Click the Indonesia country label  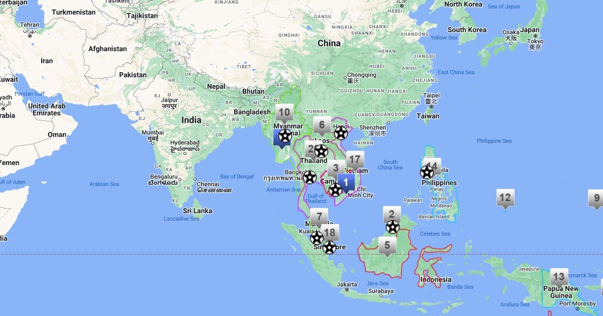(436, 279)
